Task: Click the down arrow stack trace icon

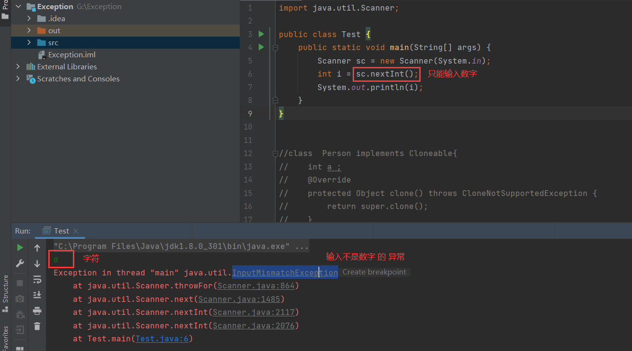Action: click(x=37, y=263)
